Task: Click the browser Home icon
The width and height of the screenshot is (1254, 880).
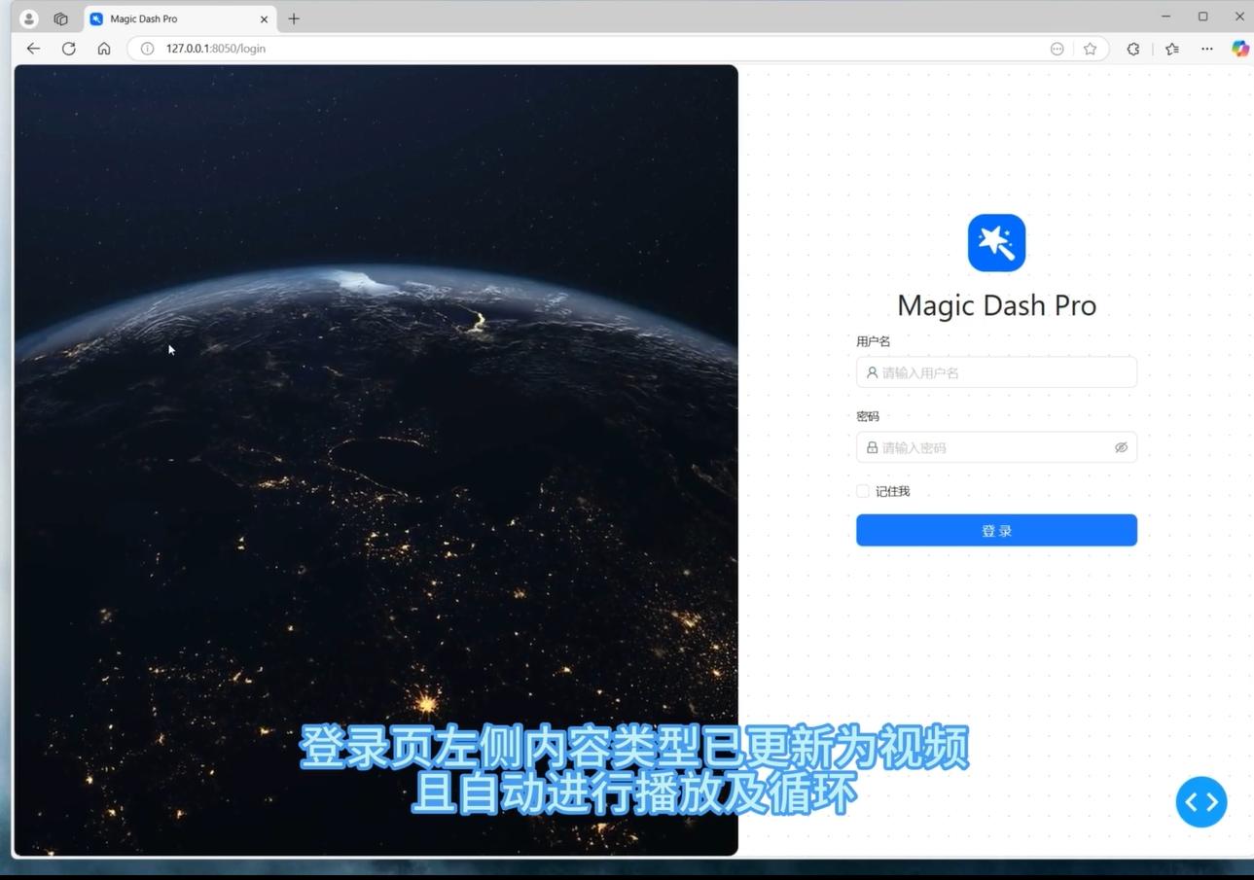Action: click(x=104, y=48)
